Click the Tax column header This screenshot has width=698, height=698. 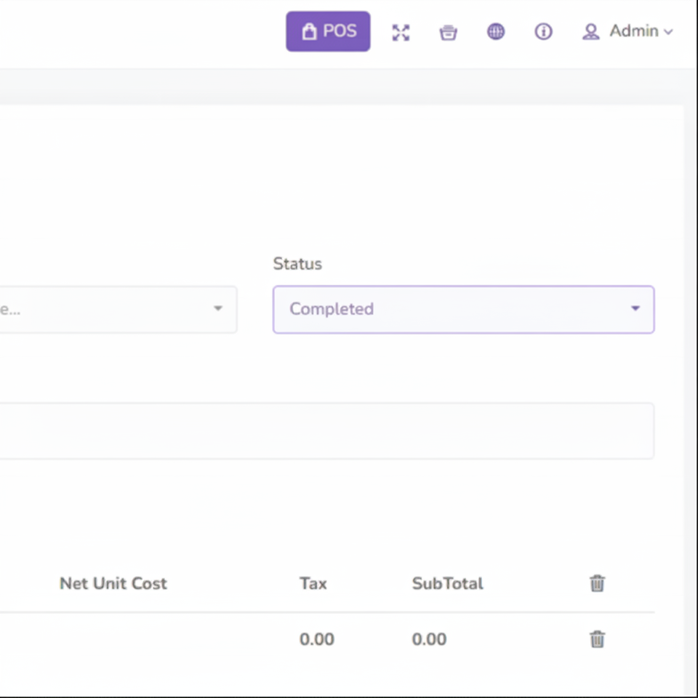(x=313, y=583)
